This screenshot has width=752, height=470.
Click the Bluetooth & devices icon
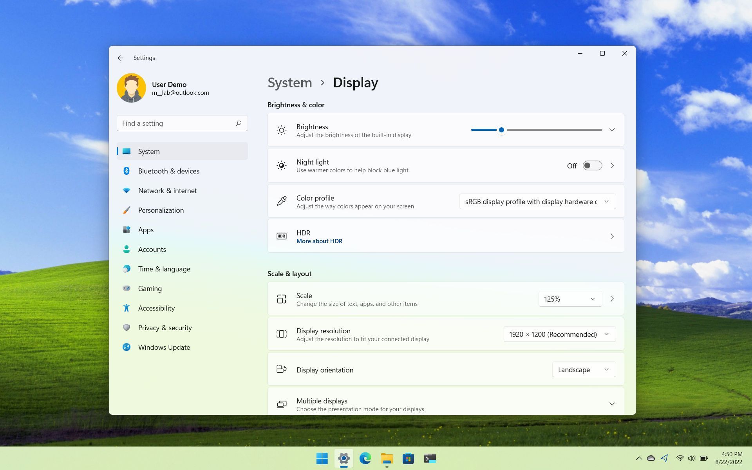[x=126, y=170]
